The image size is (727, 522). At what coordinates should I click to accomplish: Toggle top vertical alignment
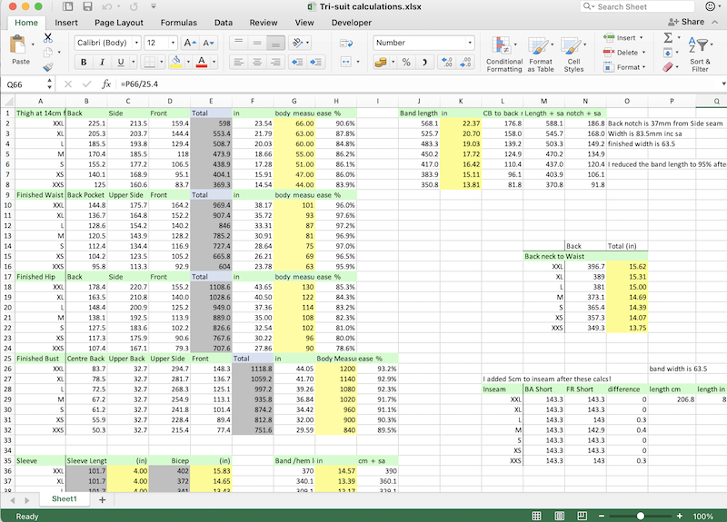click(238, 43)
